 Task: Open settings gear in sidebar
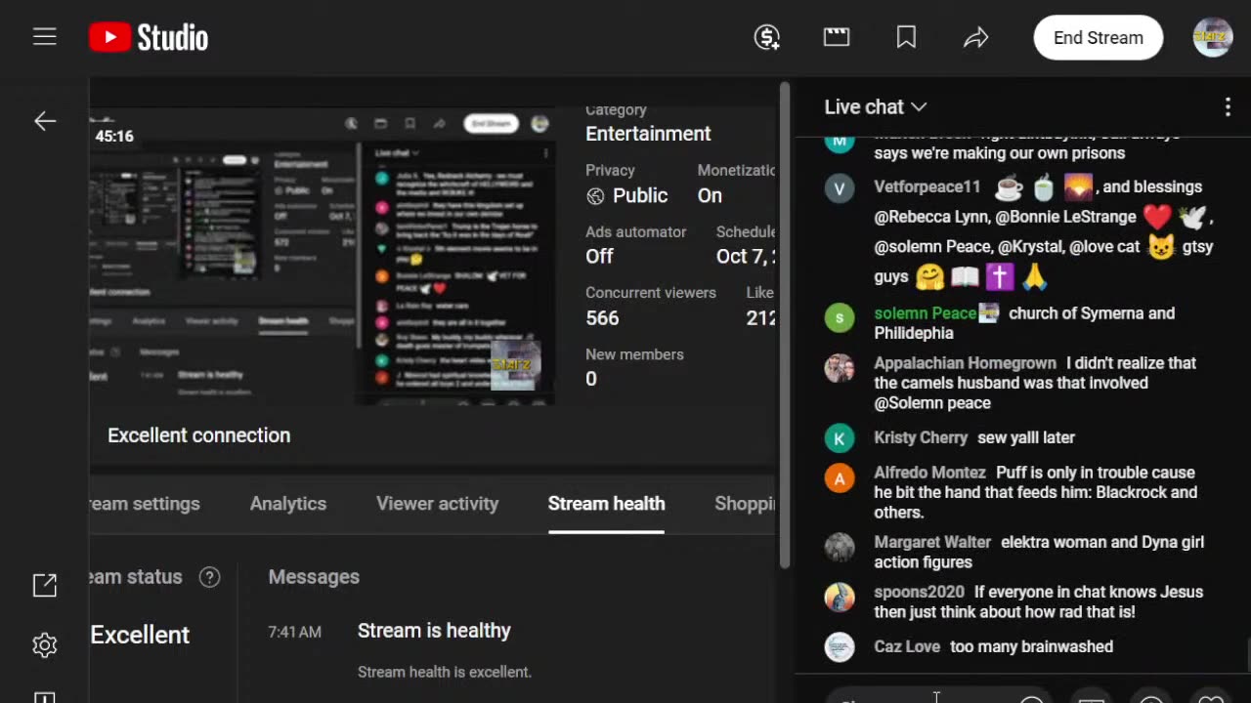click(x=45, y=644)
